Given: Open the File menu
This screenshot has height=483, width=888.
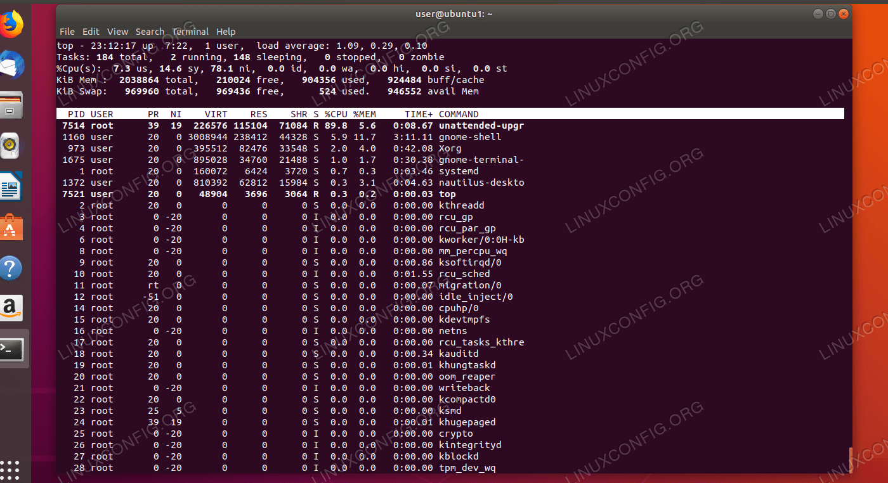Looking at the screenshot, I should (x=67, y=32).
